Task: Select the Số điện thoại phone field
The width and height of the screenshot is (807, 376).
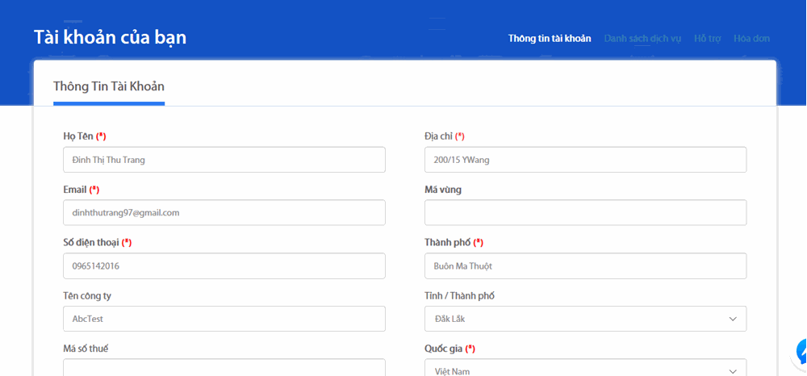Action: 224,266
